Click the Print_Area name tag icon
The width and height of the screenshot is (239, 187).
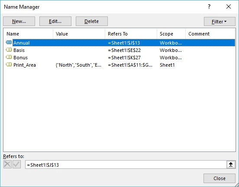[9, 64]
